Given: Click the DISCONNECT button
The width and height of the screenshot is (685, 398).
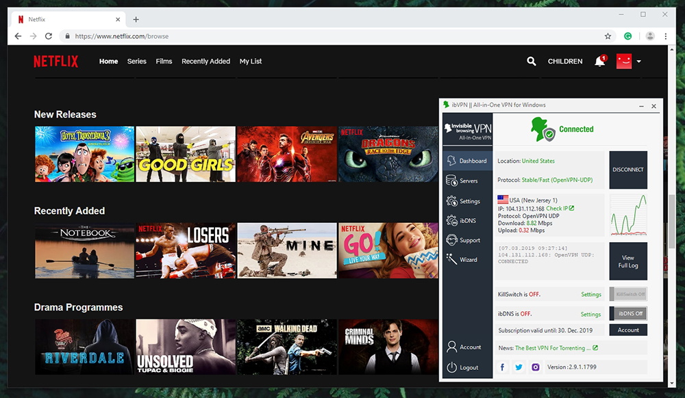Looking at the screenshot, I should click(627, 170).
